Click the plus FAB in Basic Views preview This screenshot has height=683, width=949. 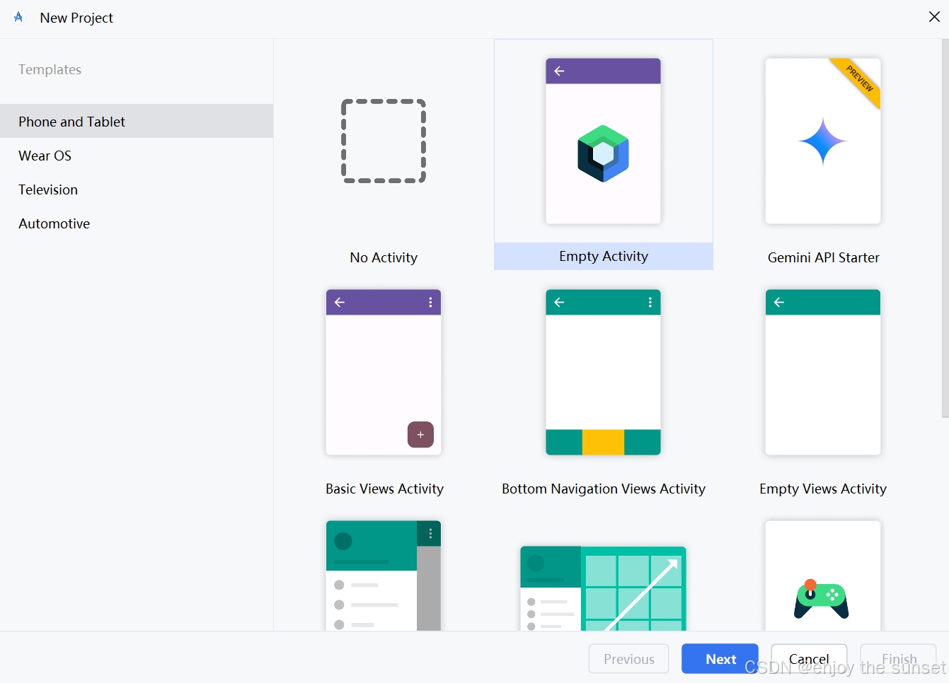point(420,435)
